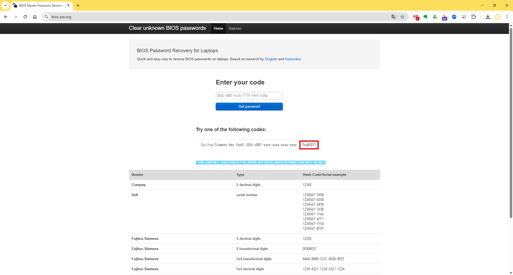Click the Evernote extension icon

pyautogui.click(x=425, y=17)
